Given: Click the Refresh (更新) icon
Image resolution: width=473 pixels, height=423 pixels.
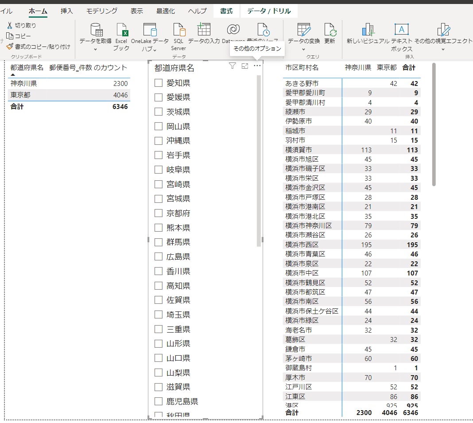Looking at the screenshot, I should [x=330, y=31].
